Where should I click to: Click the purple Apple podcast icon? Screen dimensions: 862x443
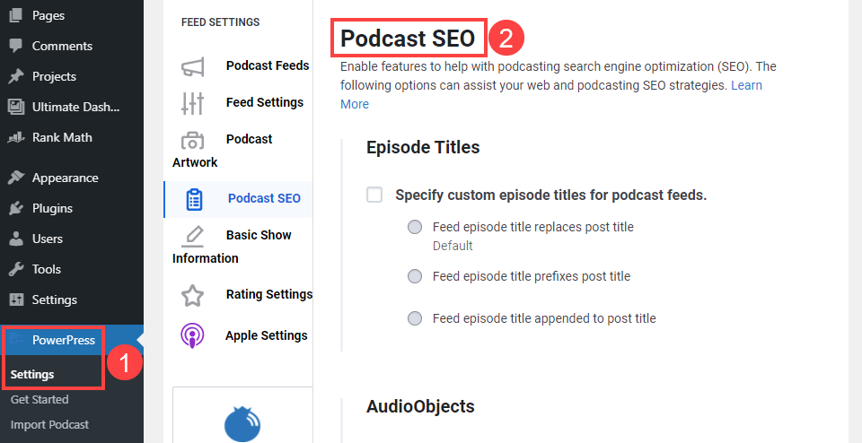pyautogui.click(x=192, y=336)
